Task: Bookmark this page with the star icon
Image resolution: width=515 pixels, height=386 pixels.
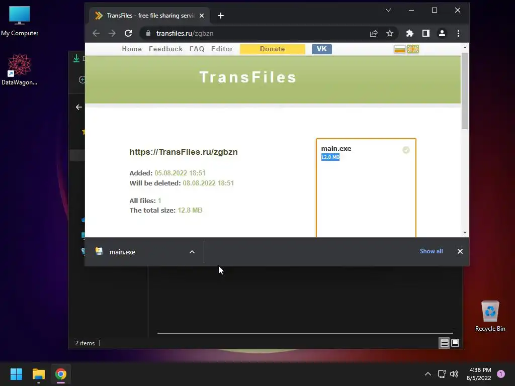Action: pyautogui.click(x=390, y=33)
